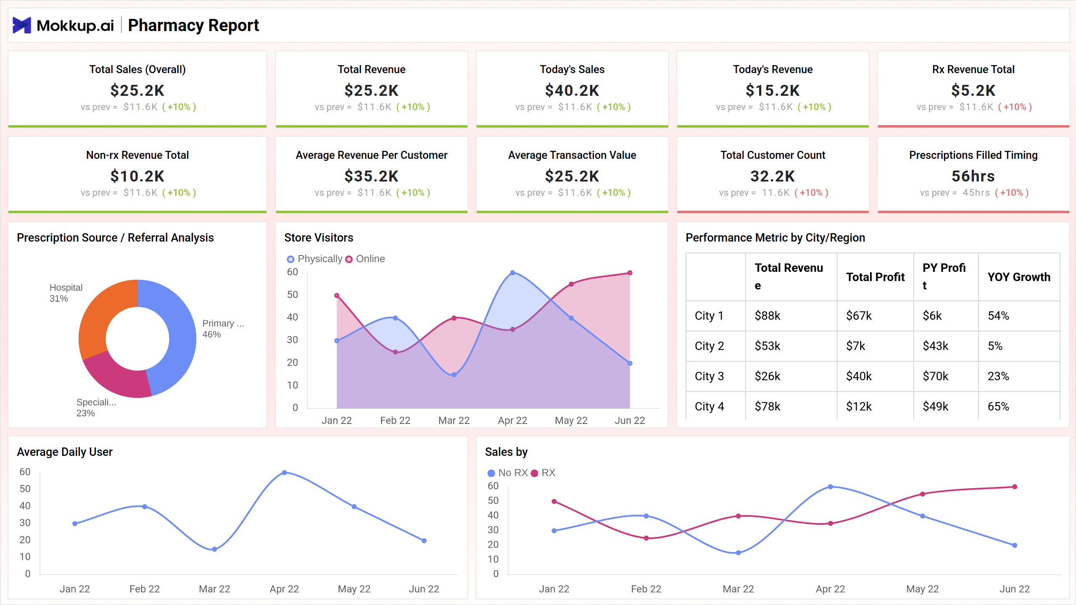The height and width of the screenshot is (605, 1076).
Task: Click the YOY Growth column header
Action: 1019,277
